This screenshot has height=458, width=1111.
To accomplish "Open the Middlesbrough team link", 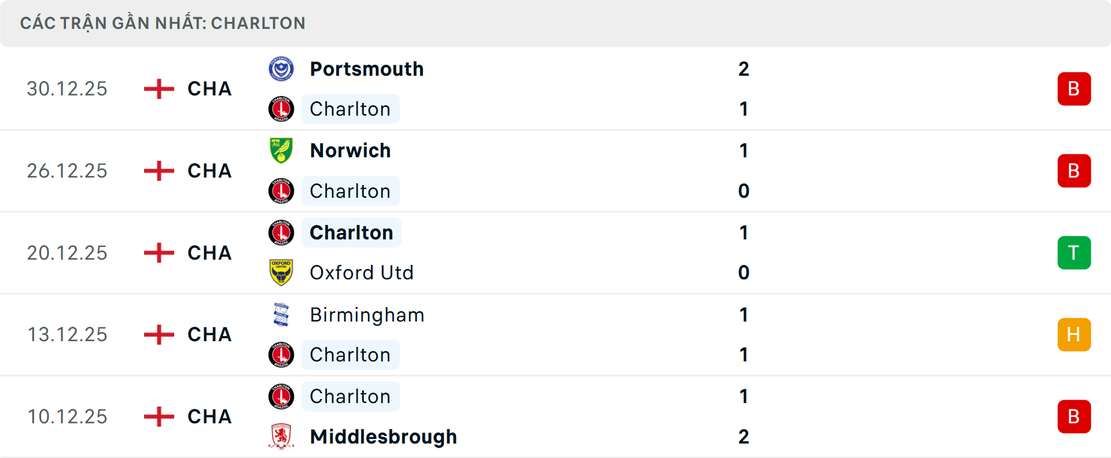I will pyautogui.click(x=383, y=437).
